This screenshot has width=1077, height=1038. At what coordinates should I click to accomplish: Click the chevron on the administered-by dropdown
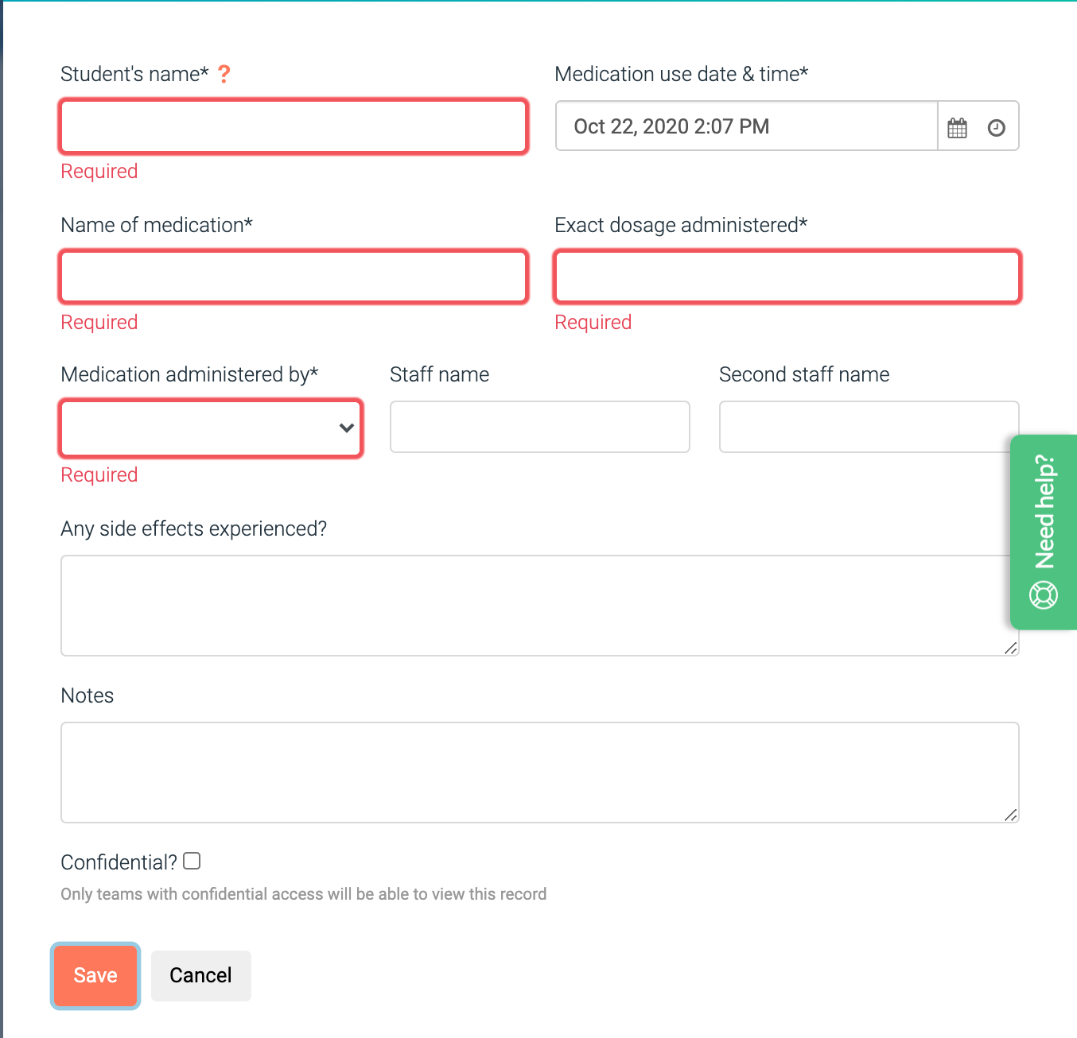coord(346,428)
